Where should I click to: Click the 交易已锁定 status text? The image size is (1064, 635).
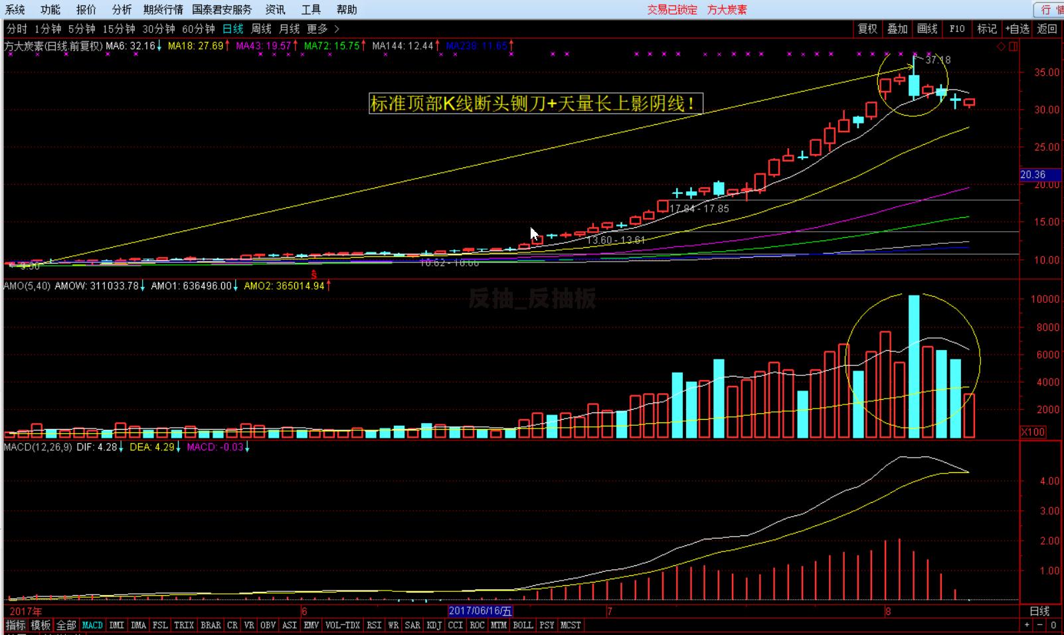[x=672, y=9]
